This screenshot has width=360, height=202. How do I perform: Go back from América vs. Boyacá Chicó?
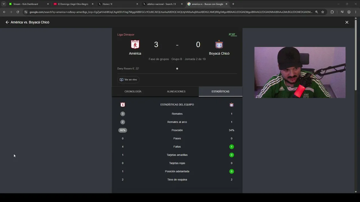tap(7, 22)
